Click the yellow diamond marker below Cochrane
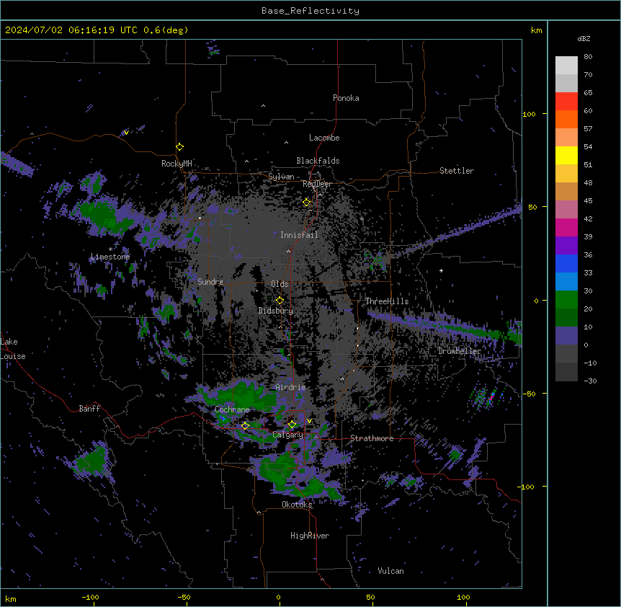This screenshot has height=607, width=621. [245, 426]
